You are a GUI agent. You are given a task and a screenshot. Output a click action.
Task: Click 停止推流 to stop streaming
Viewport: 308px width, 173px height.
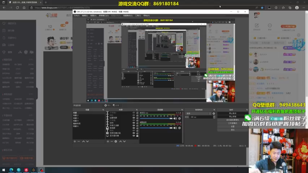point(233,113)
